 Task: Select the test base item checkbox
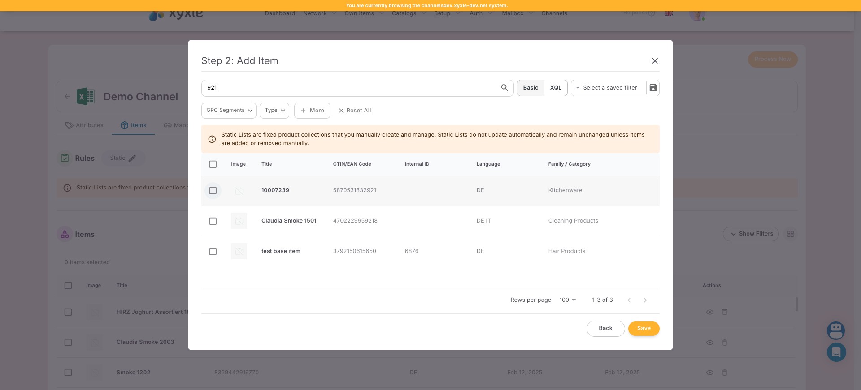coord(213,252)
